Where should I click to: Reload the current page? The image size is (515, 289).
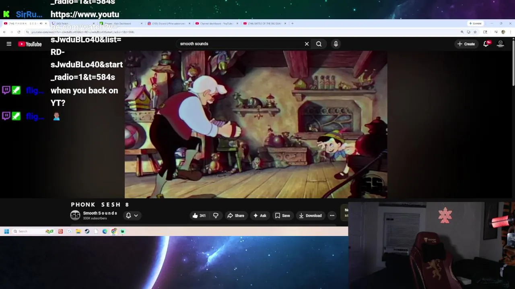pos(19,32)
